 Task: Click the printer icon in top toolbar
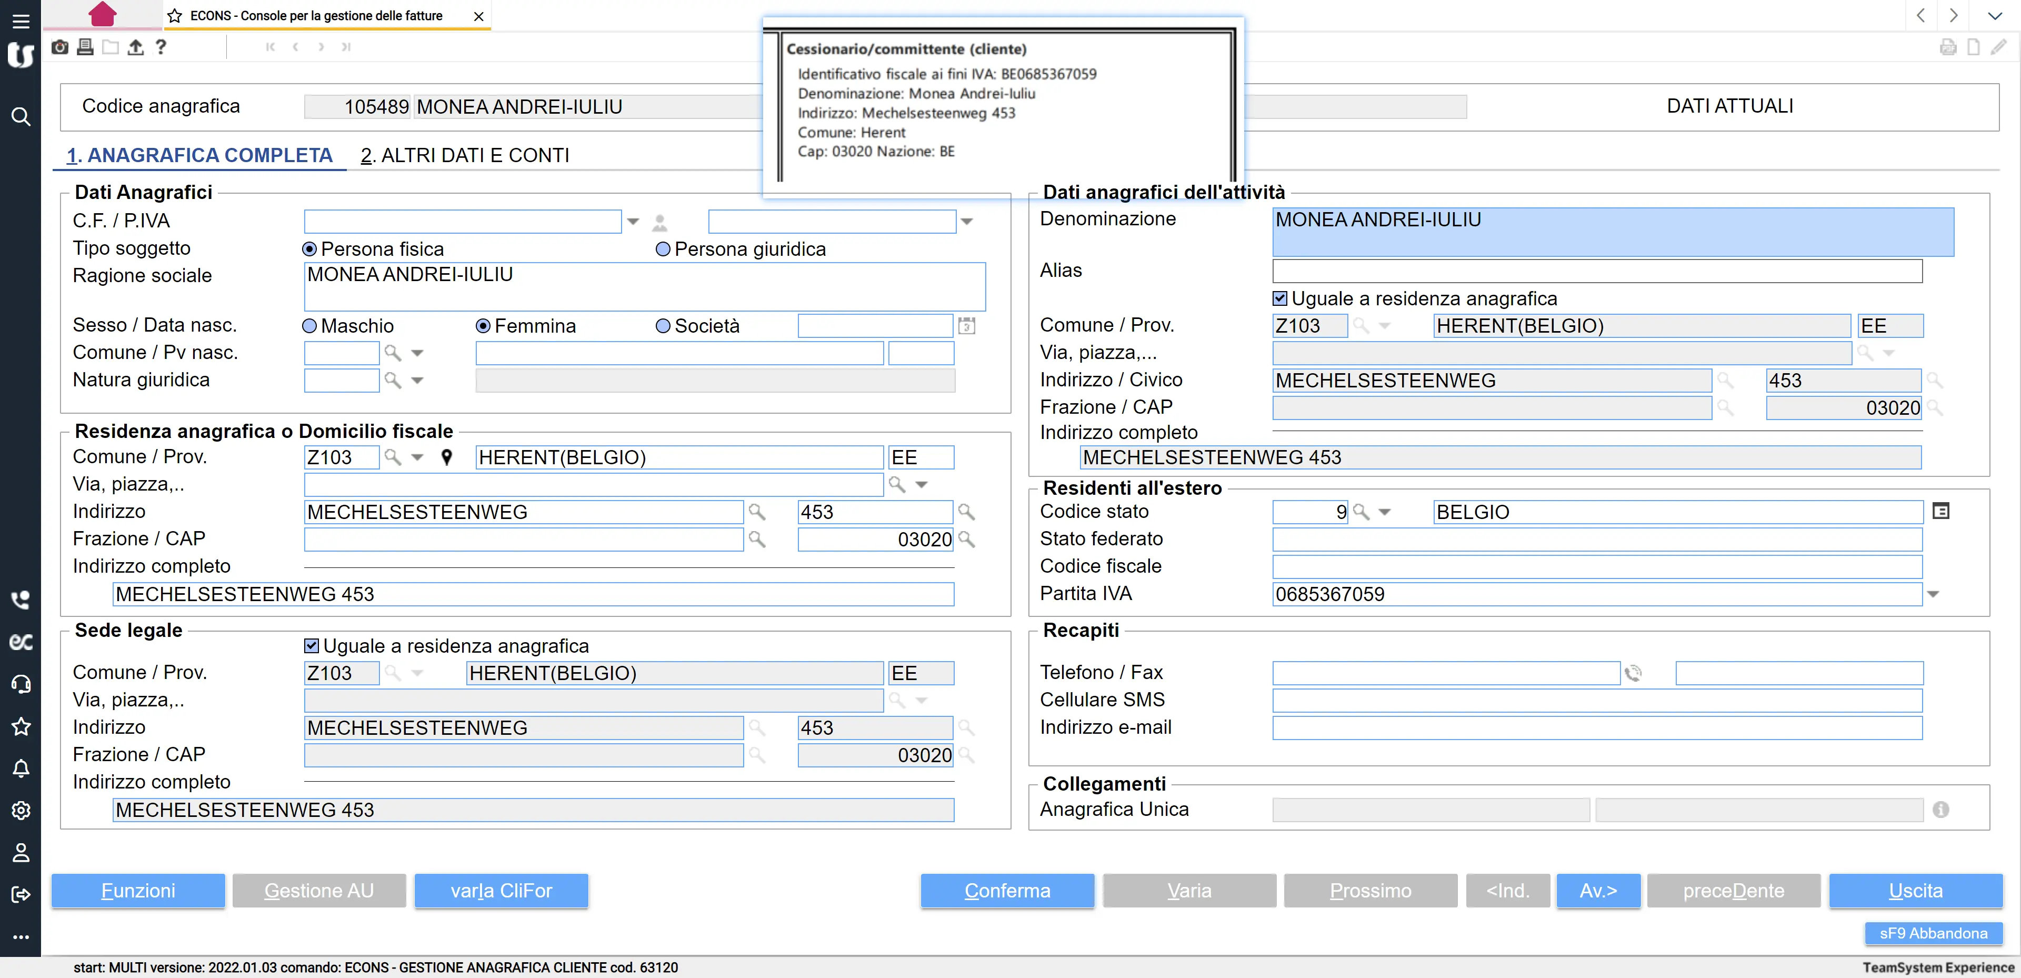(x=85, y=47)
